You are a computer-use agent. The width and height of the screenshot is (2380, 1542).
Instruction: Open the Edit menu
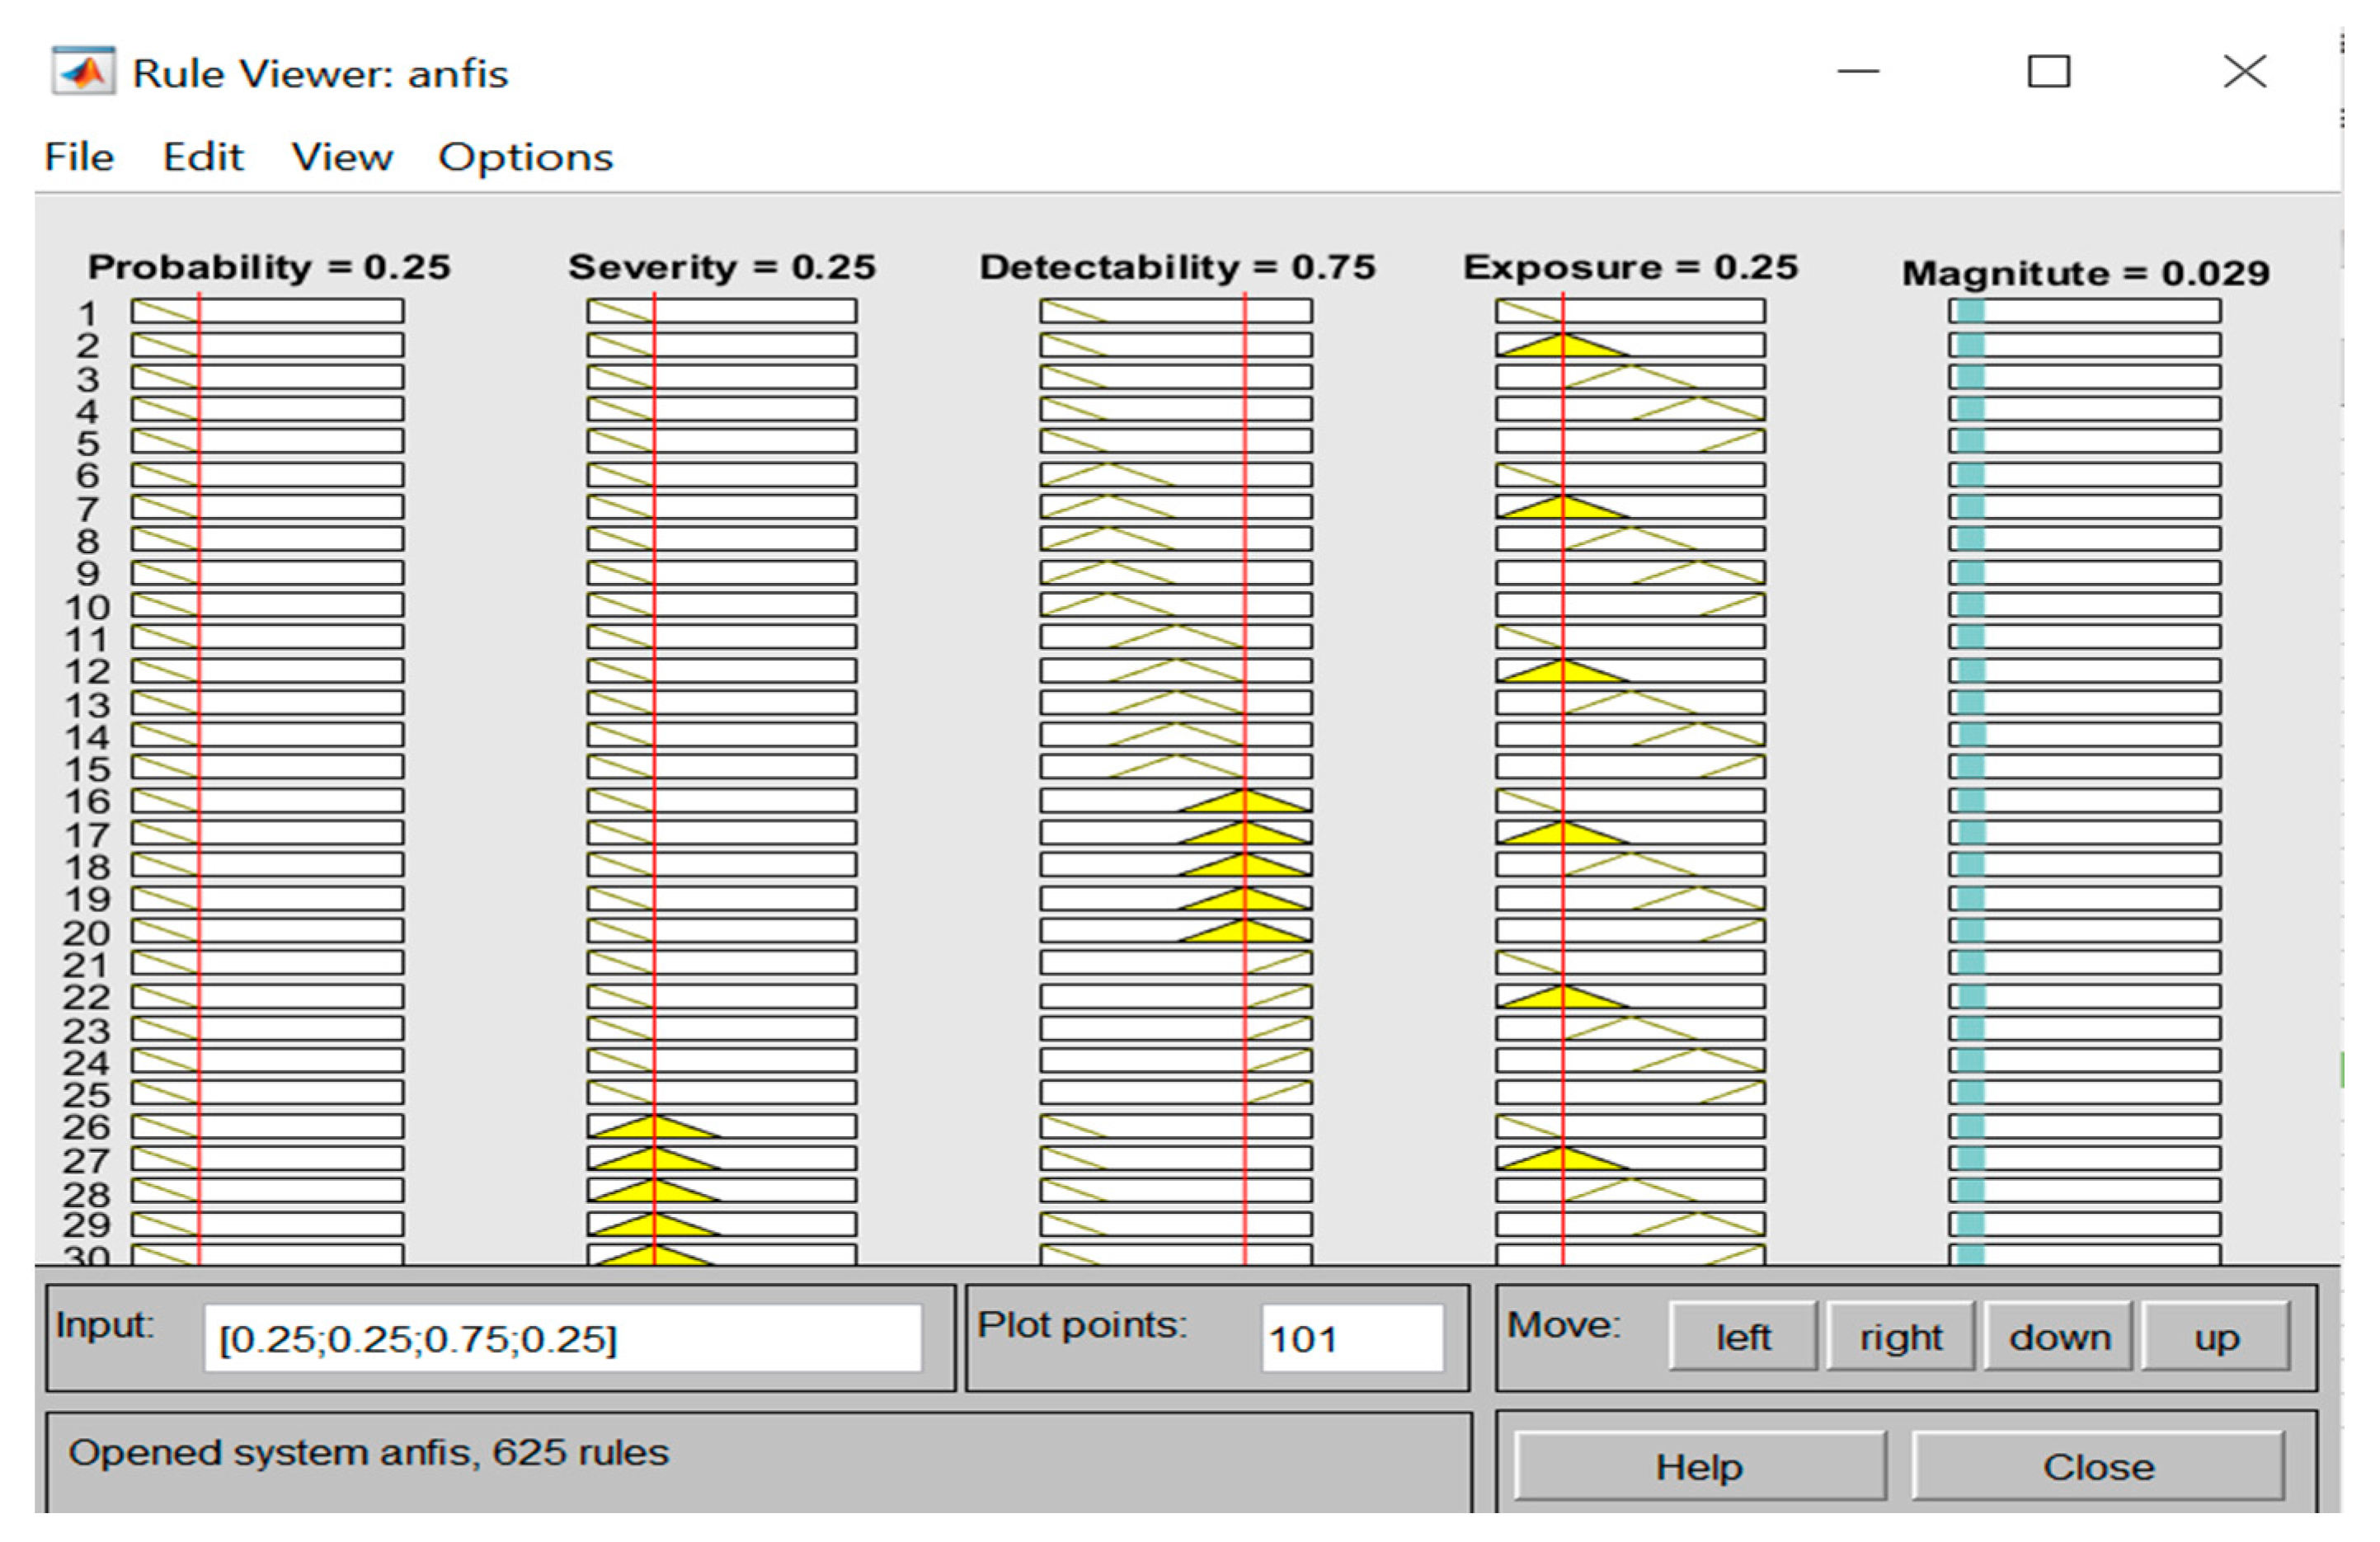203,157
